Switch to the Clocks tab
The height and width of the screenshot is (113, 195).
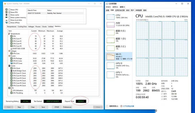click(x=44, y=27)
